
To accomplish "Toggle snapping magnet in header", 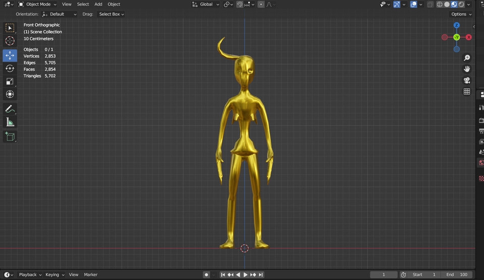I will click(240, 5).
